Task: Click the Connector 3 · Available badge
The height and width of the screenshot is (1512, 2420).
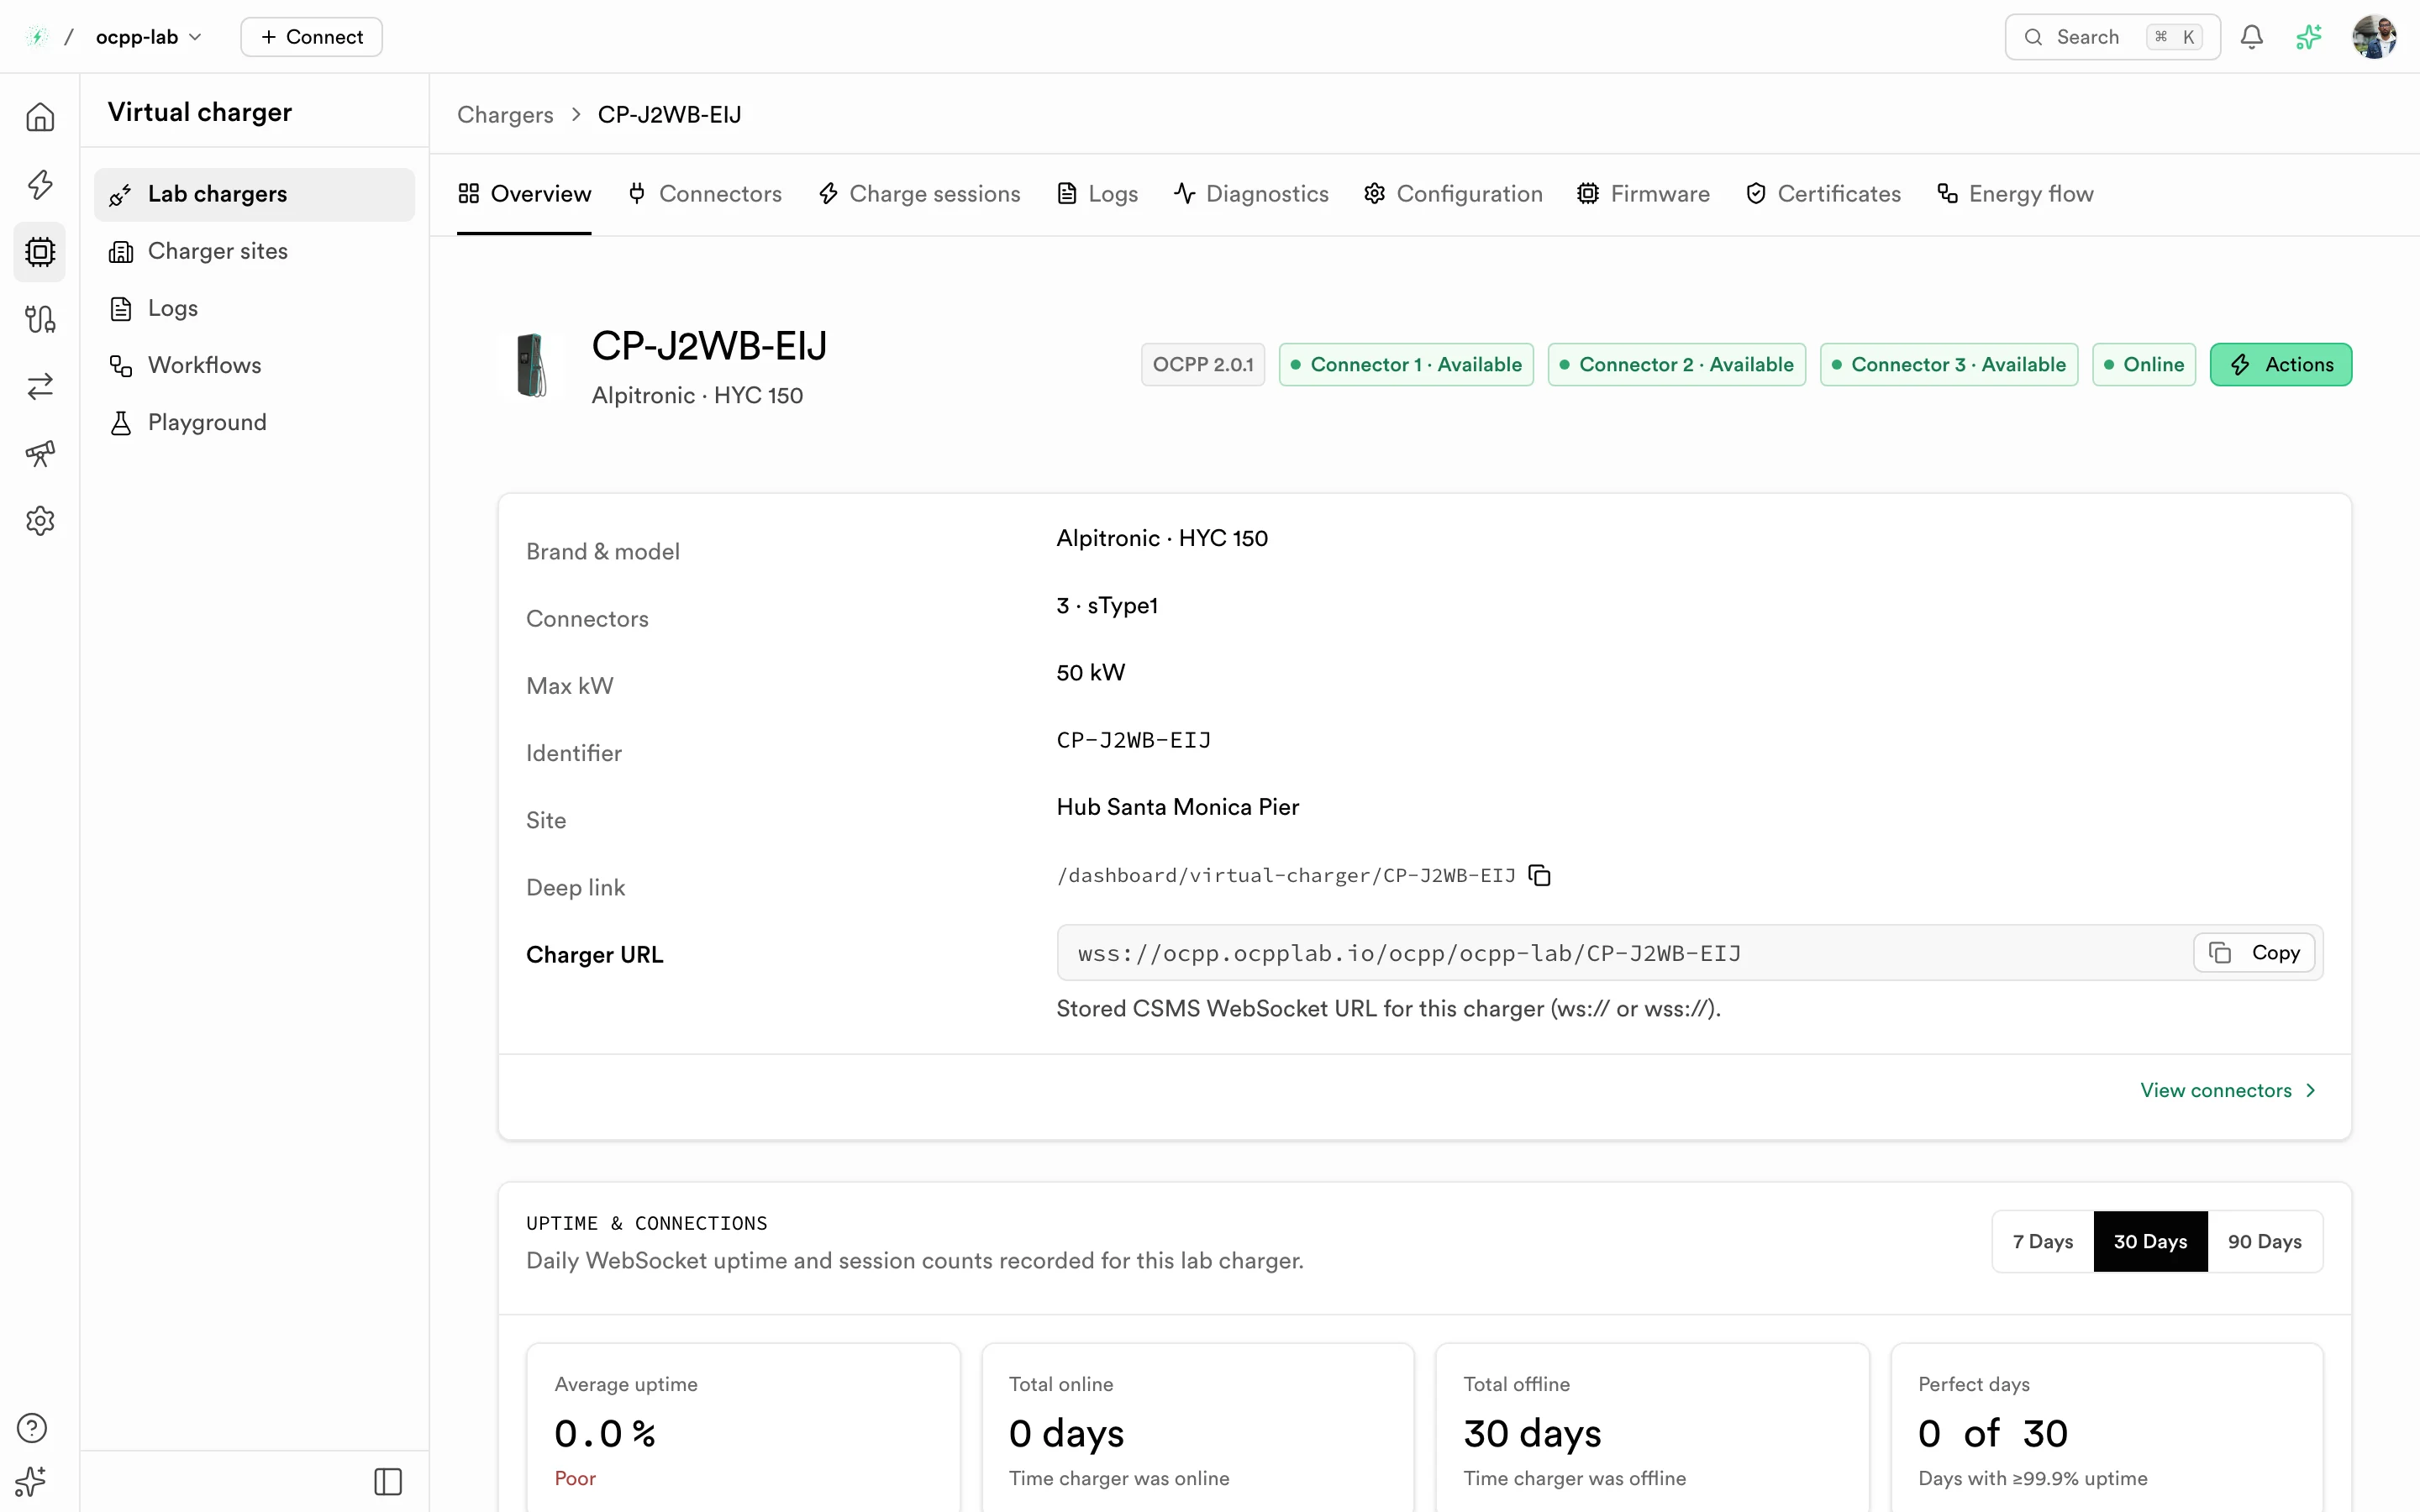Action: tap(1949, 364)
